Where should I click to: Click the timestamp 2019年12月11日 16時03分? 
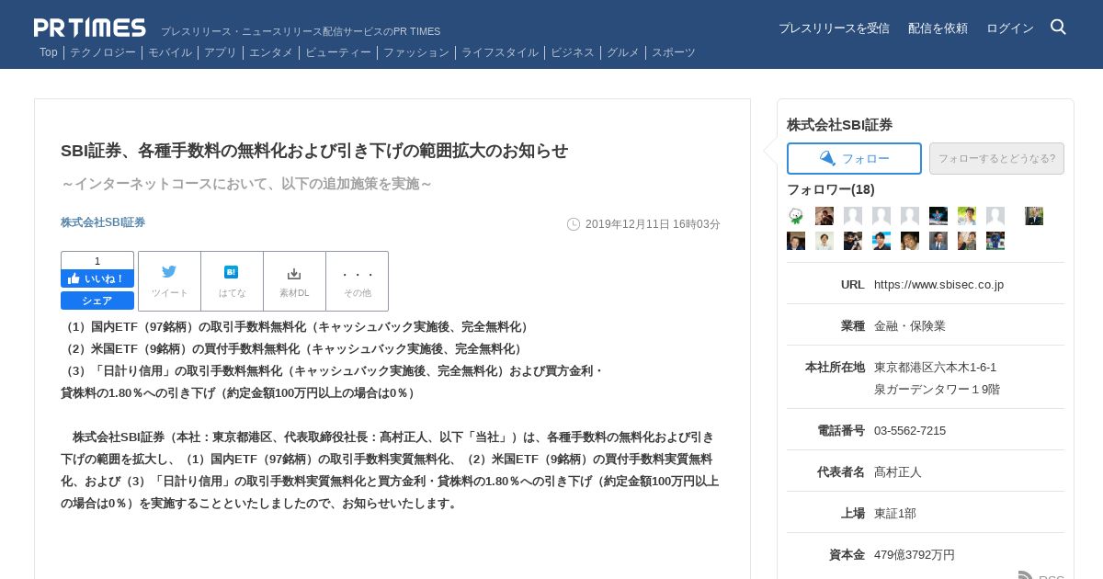653,224
